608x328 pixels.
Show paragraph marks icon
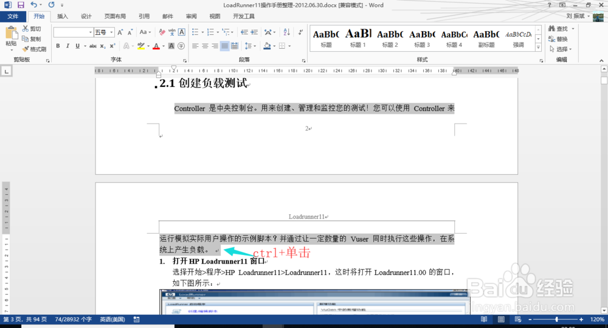pyautogui.click(x=300, y=32)
